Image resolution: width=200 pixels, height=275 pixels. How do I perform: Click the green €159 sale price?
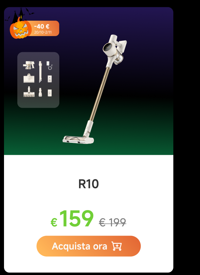tap(72, 218)
